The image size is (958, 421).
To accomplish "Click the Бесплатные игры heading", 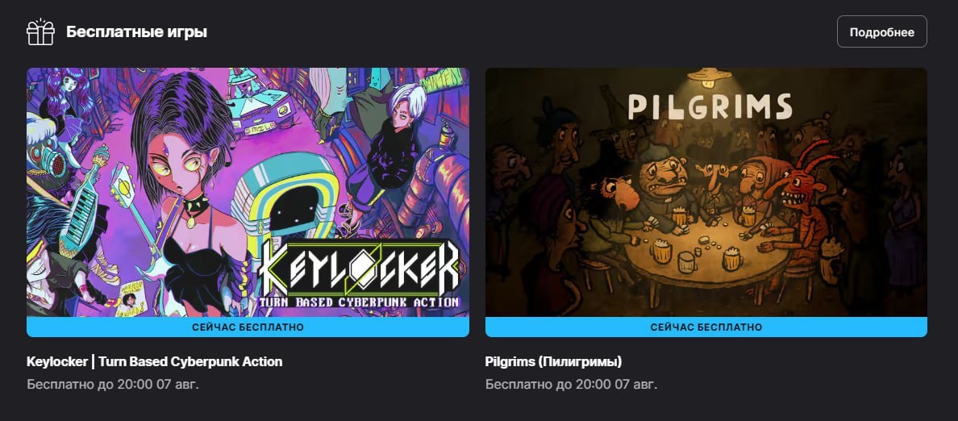I will [137, 31].
